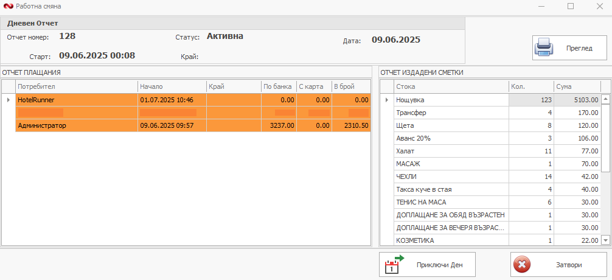The height and width of the screenshot is (280, 612).
Task: Sort by the Стока column header
Action: pyautogui.click(x=450, y=86)
